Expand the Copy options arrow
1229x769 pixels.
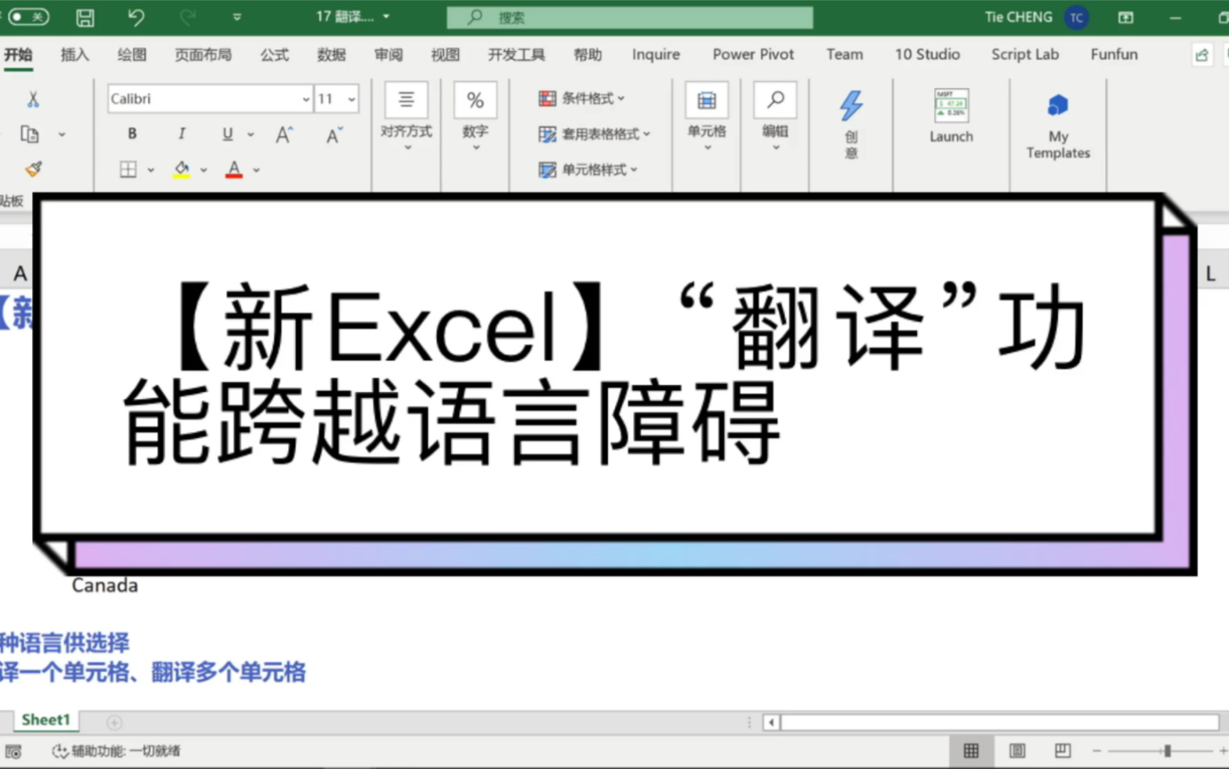62,135
